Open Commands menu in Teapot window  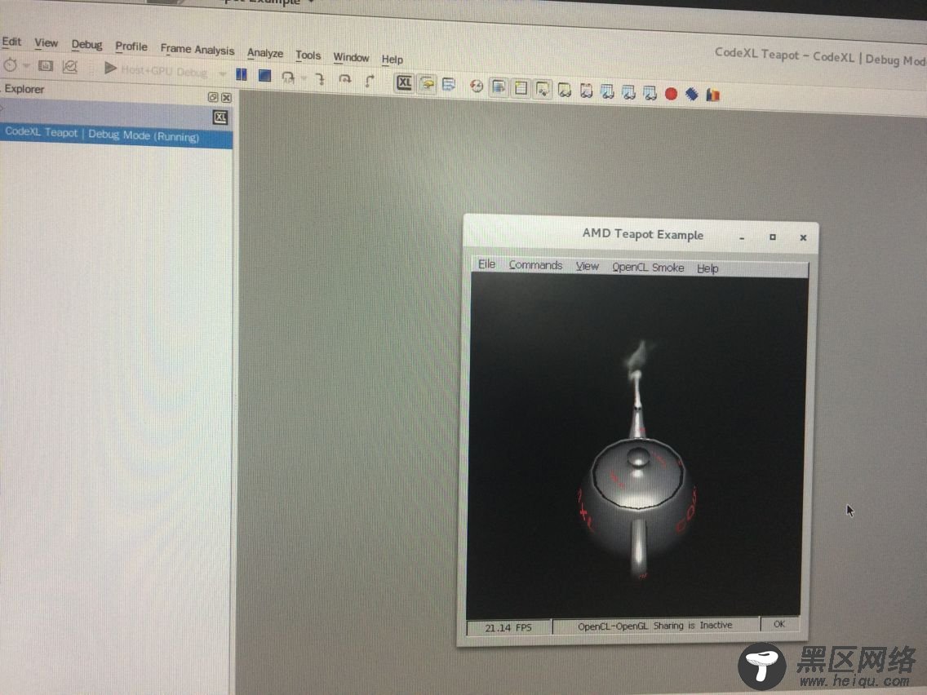(x=535, y=265)
